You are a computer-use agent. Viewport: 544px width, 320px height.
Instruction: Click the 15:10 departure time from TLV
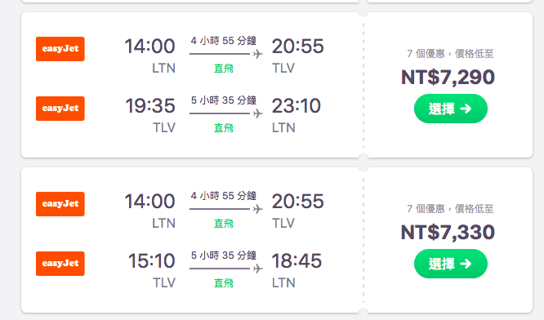(x=152, y=260)
